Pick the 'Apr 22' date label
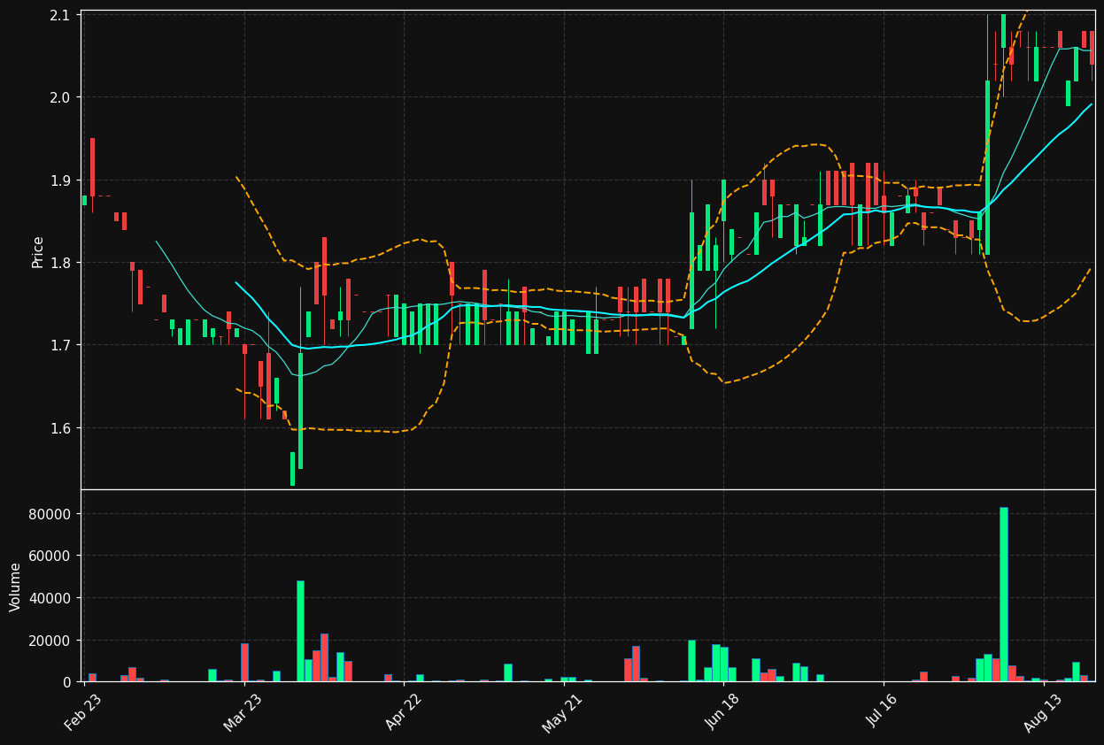Image resolution: width=1104 pixels, height=745 pixels. click(402, 713)
